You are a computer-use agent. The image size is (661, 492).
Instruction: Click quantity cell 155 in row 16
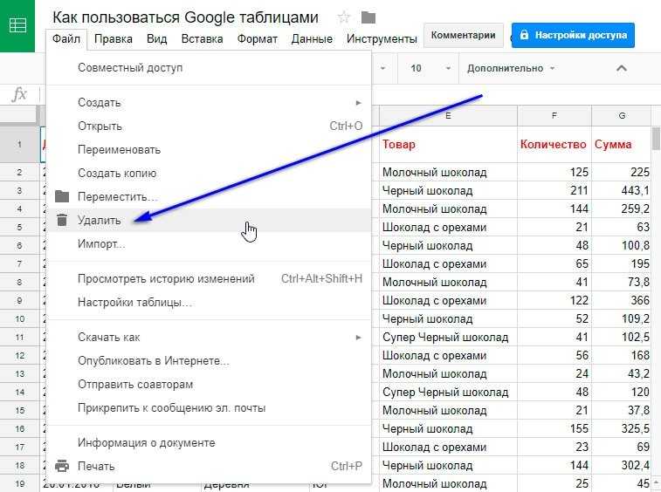click(x=554, y=429)
